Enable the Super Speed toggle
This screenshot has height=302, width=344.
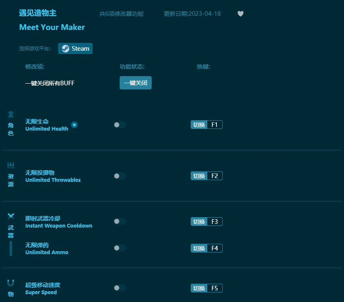pos(120,288)
